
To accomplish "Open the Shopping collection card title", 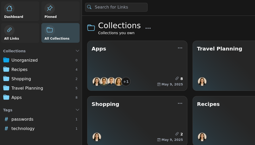I will (x=105, y=104).
